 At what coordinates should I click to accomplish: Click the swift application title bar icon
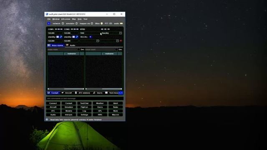pyautogui.click(x=47, y=14)
